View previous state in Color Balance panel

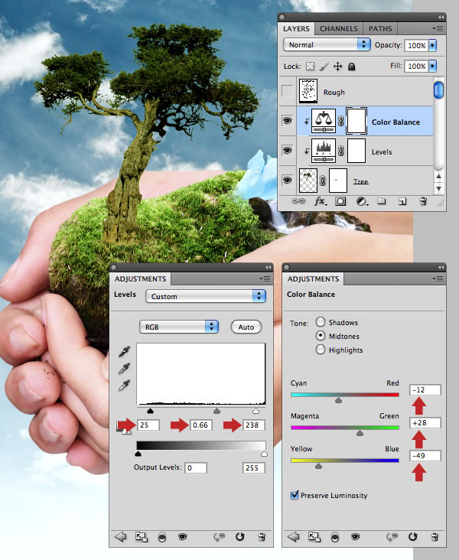point(392,537)
